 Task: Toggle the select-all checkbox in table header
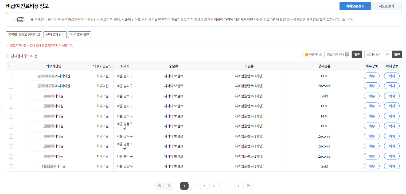(11, 66)
